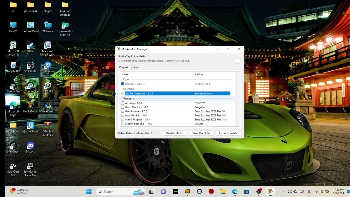Select the 'Gorilla Cosmetics - 3.0.2' row text
350x197 pixels.
pos(139,94)
